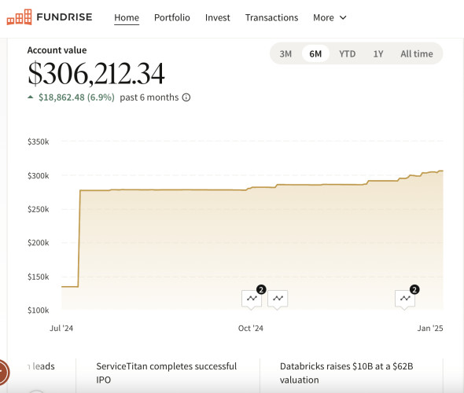Click the $100k axis label
The width and height of the screenshot is (464, 393).
coord(39,310)
